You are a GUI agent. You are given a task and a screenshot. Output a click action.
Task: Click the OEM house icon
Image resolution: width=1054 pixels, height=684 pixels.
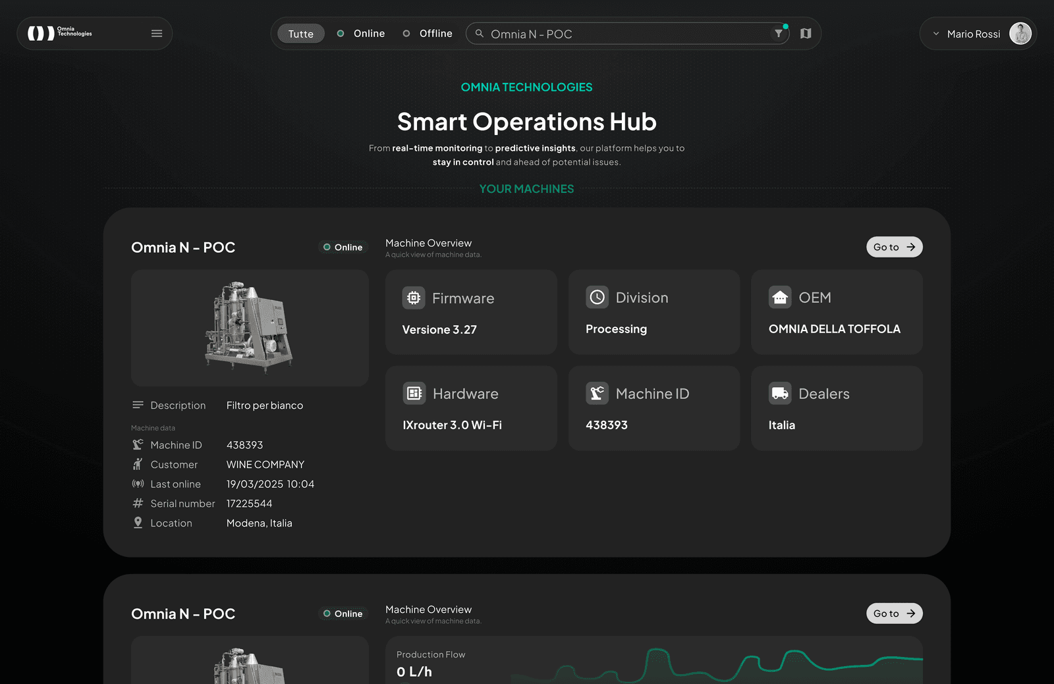point(780,298)
